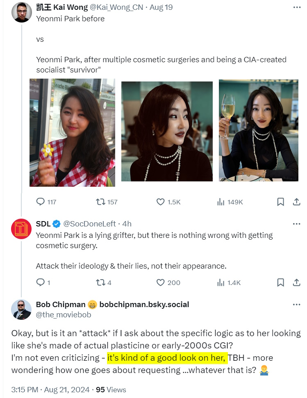Viewport: 307px width, 398px height.
Task: View analytics on SDL's tweet
Action: point(221,283)
